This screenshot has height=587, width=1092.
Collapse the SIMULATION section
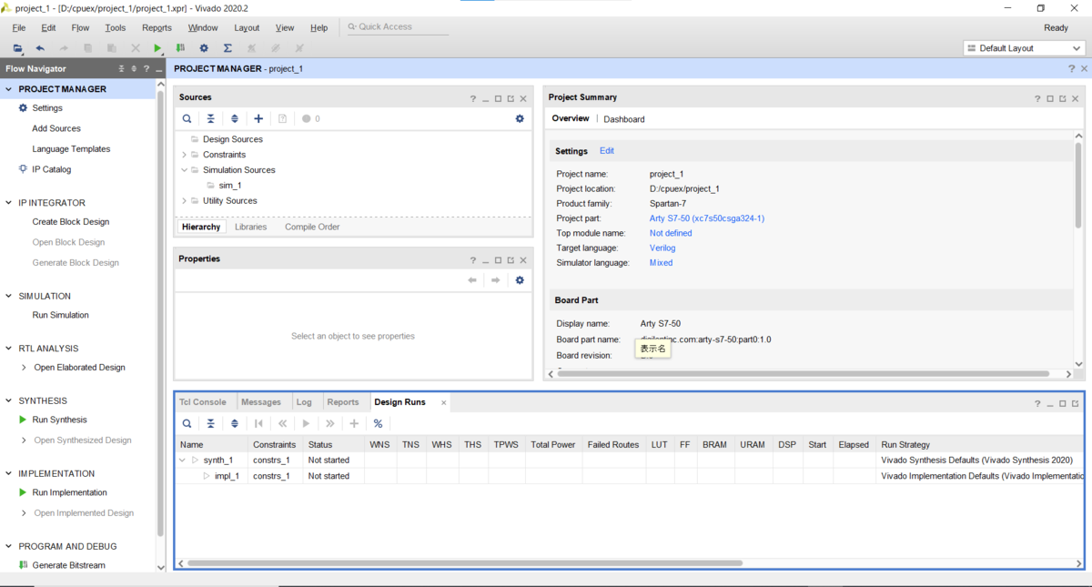point(9,296)
